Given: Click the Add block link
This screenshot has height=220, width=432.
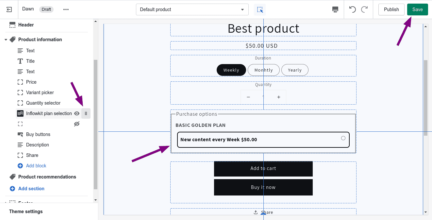Looking at the screenshot, I should coord(36,166).
